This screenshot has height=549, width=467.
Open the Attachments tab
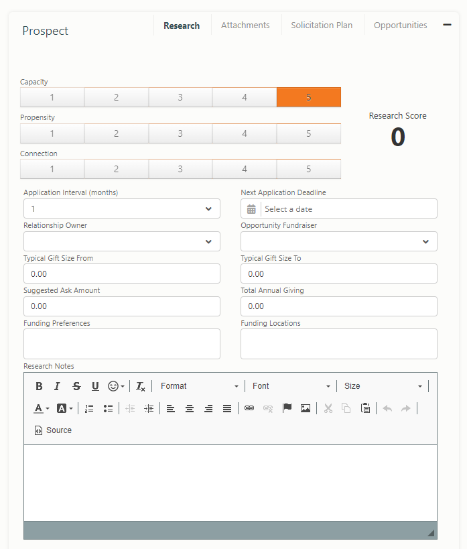pos(245,25)
